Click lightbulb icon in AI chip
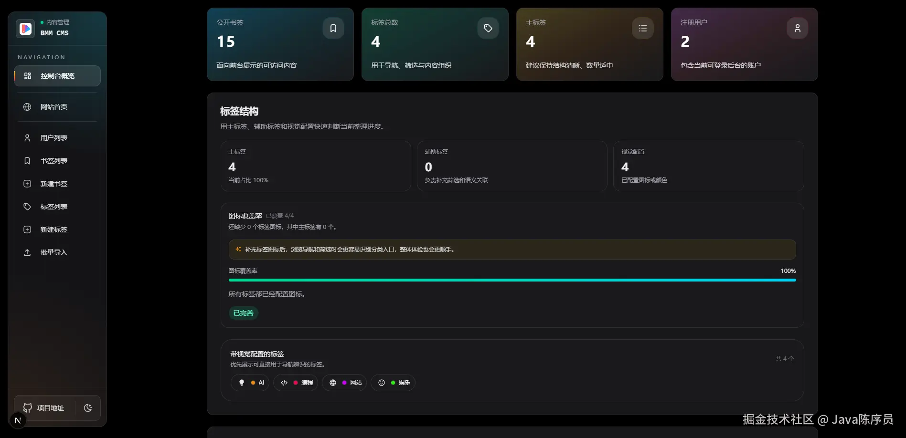 (242, 383)
